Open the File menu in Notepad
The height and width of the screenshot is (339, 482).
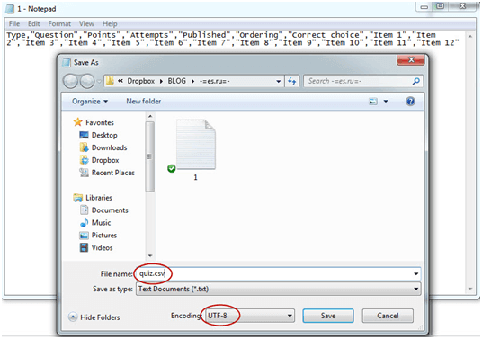[x=14, y=23]
